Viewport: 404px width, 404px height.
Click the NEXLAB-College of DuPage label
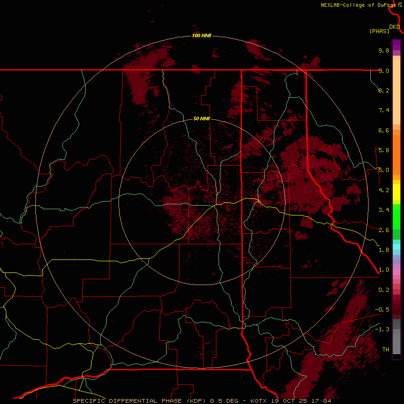coord(359,5)
